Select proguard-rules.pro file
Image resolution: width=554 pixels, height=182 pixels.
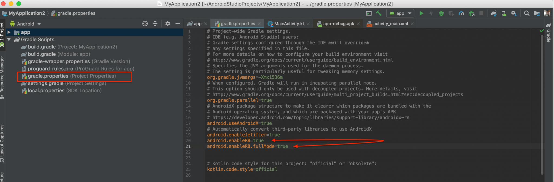pyautogui.click(x=78, y=69)
